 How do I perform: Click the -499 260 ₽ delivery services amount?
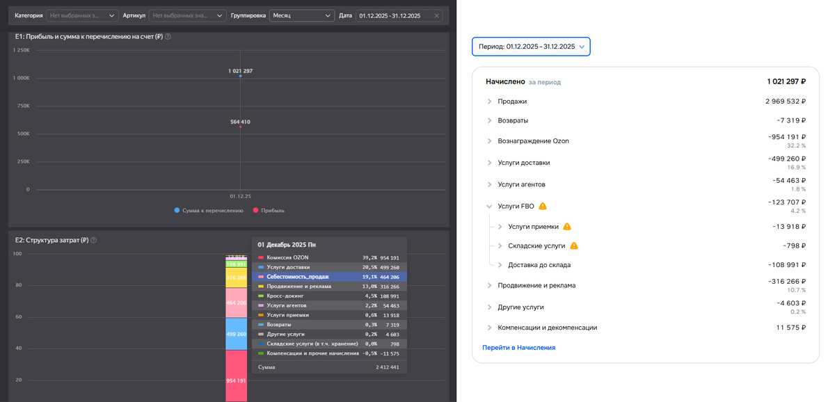[x=786, y=159]
